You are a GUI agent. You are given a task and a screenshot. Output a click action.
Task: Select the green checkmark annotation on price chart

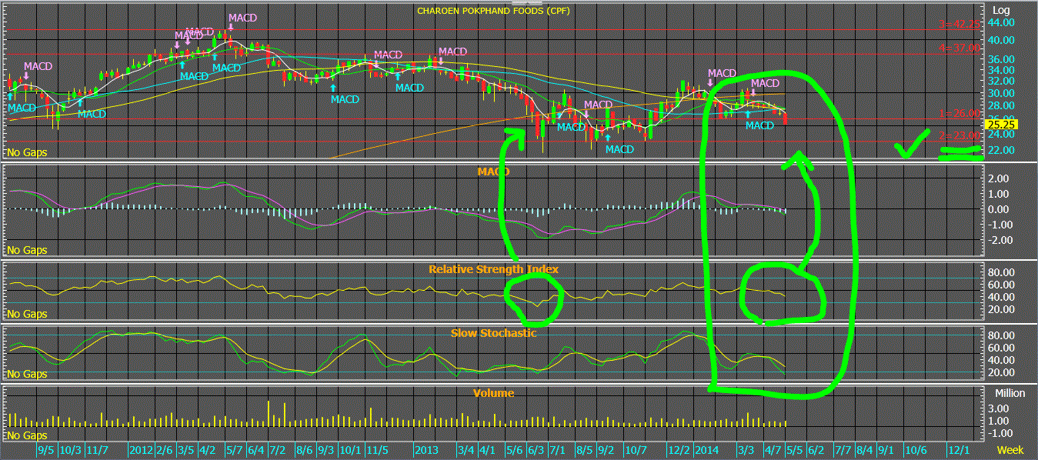[x=913, y=144]
